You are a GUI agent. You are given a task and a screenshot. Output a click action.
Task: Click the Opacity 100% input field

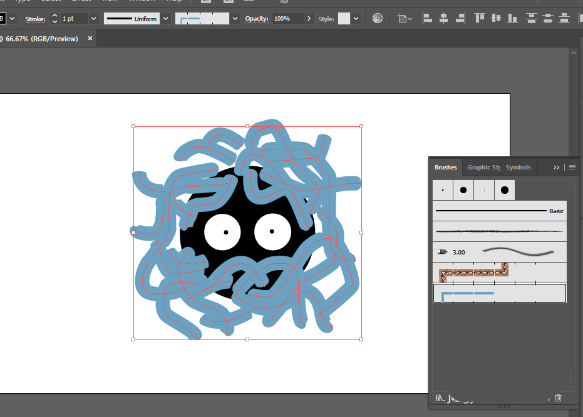288,19
